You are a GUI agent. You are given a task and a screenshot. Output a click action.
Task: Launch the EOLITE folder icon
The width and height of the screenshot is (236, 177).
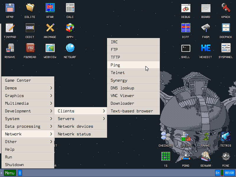point(30,8)
